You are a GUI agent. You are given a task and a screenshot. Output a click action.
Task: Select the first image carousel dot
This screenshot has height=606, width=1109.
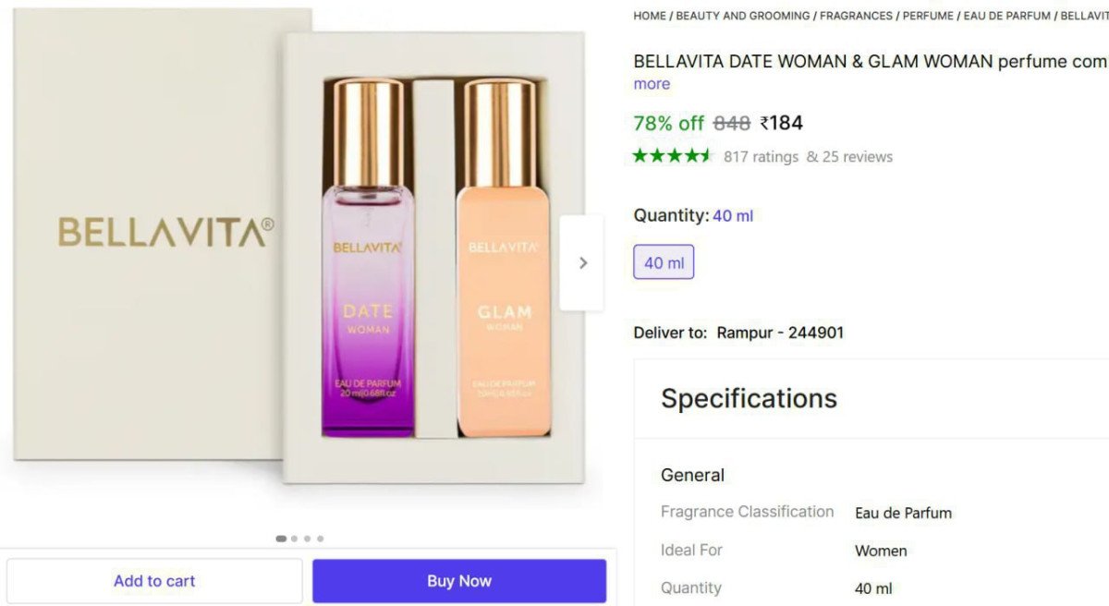[x=281, y=539]
